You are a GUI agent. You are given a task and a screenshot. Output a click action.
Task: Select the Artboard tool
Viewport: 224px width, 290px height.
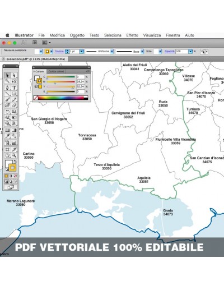(x=7, y=149)
